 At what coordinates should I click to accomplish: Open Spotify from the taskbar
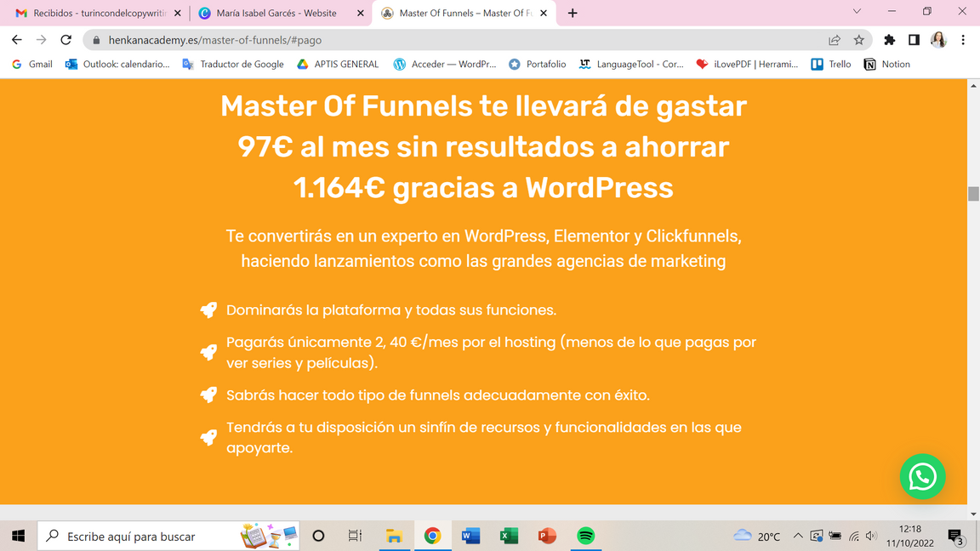tap(585, 536)
